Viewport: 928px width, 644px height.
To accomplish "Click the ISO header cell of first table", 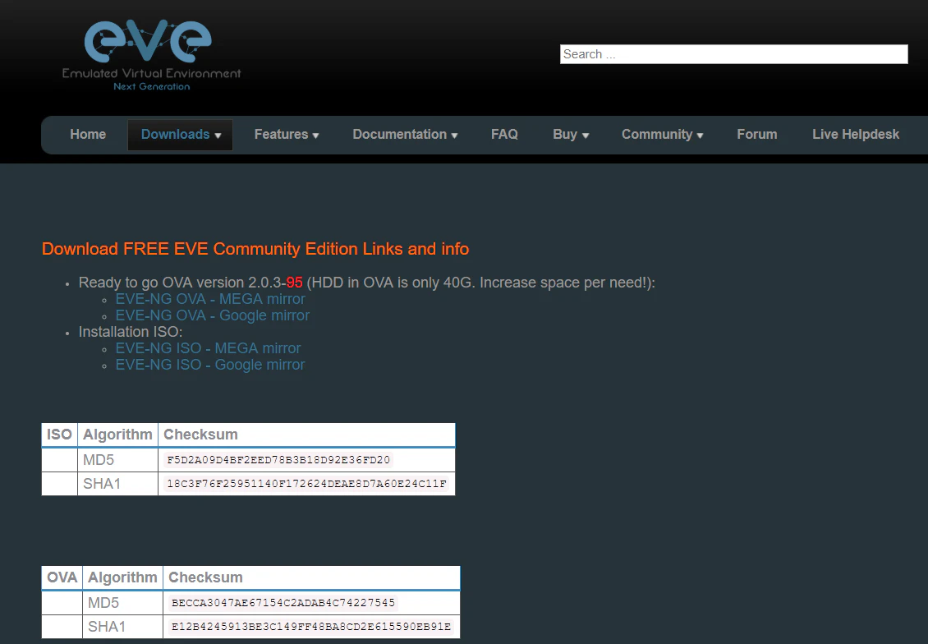I will (x=59, y=435).
